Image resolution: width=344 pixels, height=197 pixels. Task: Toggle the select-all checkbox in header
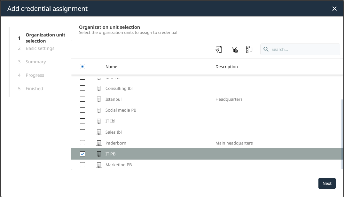point(82,67)
